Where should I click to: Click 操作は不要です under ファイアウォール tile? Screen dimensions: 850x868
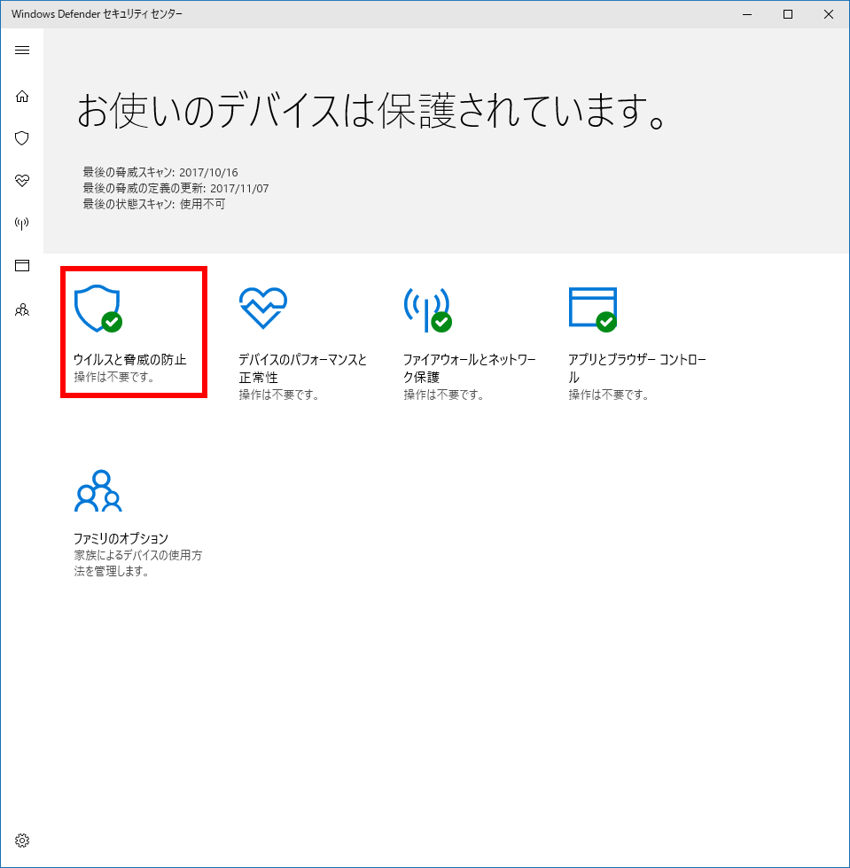coord(444,395)
